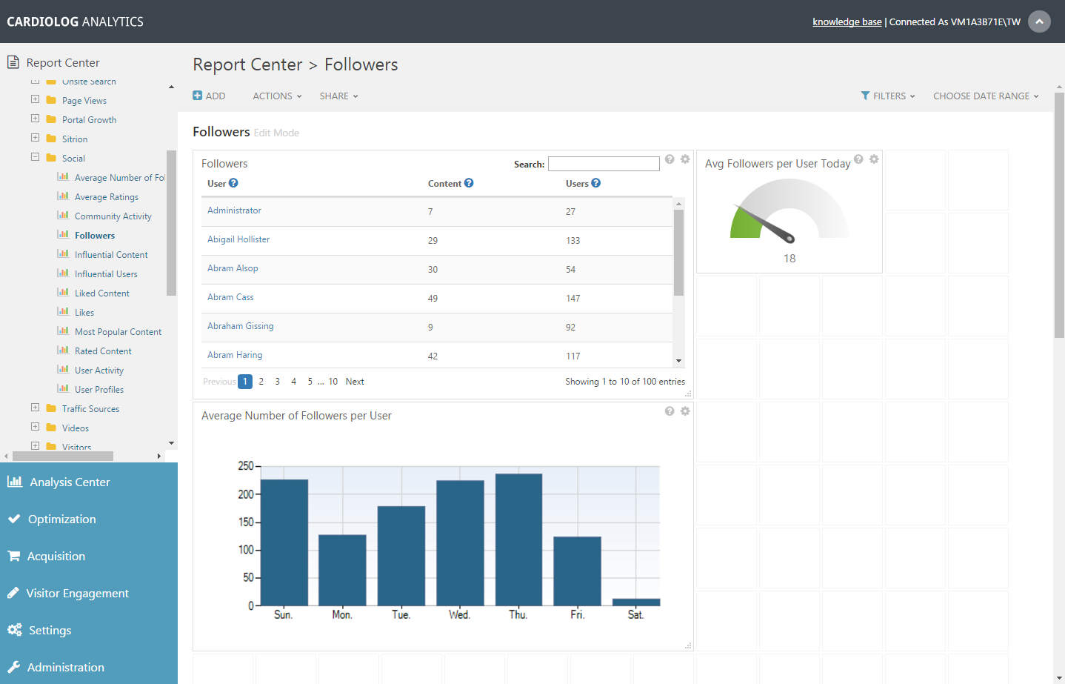Click the plus icon beside ADD
The image size is (1065, 684).
pyautogui.click(x=198, y=96)
